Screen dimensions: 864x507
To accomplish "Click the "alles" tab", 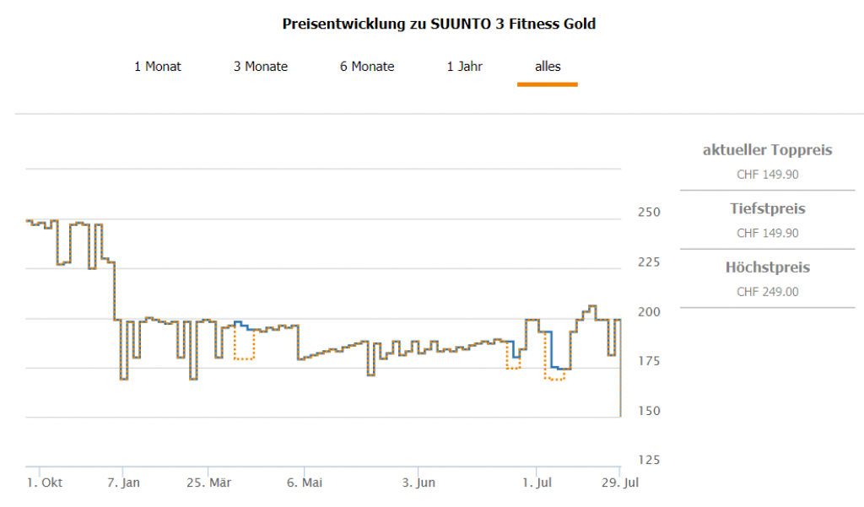I will [548, 67].
